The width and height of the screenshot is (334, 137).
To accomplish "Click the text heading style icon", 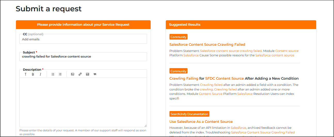I will point(26,74).
